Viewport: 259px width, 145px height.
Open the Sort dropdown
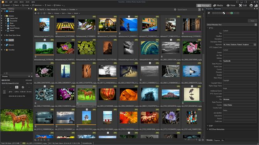click(x=64, y=13)
